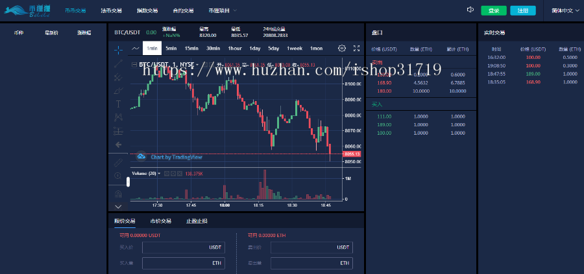Select buy order priced 100.00 in order book
The image size is (584, 274).
click(421, 133)
